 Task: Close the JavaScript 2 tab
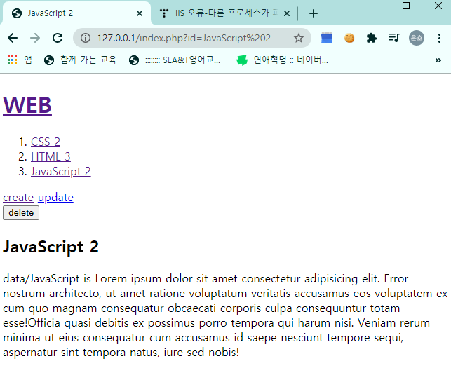[140, 13]
